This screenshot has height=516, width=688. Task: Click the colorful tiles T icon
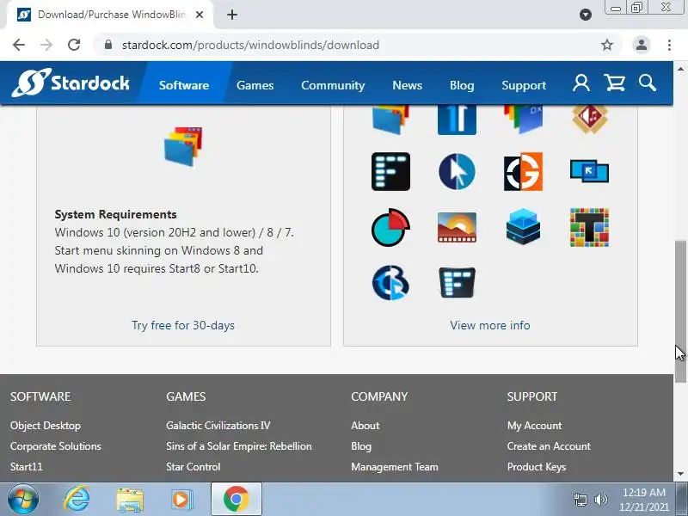[x=589, y=227]
